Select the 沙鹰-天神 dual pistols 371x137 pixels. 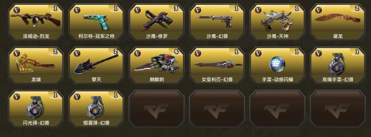(x=277, y=22)
